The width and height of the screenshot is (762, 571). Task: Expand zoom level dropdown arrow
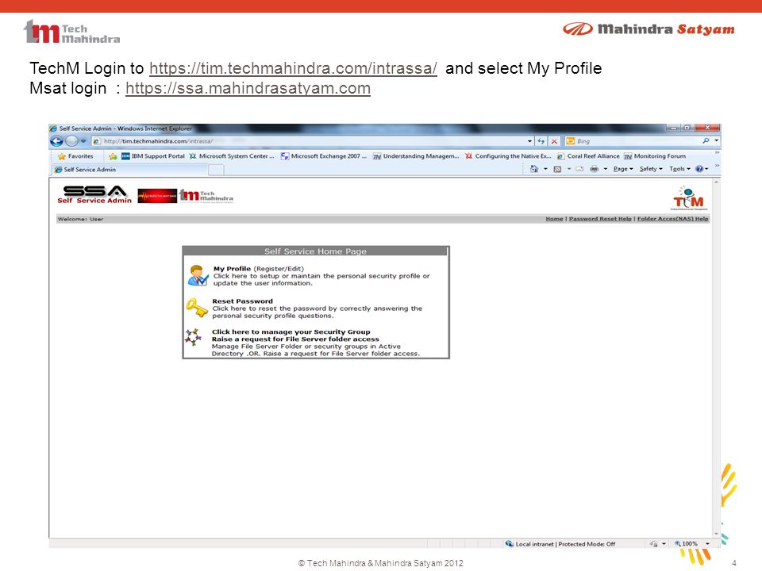point(707,544)
